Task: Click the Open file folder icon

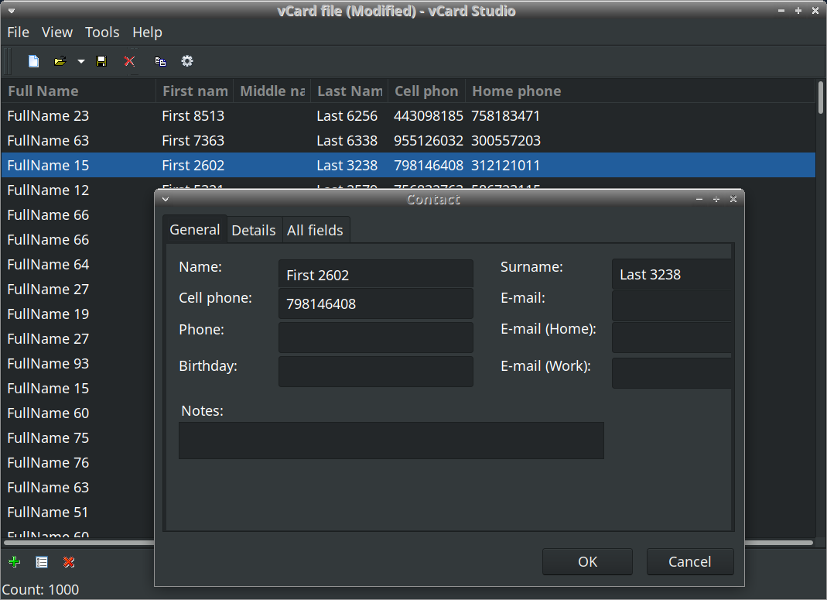Action: (x=60, y=61)
